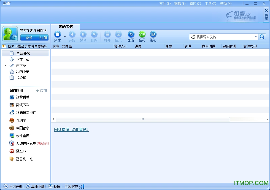270x190 pixels.
Task: Click the 状态 column header
Action: click(x=56, y=46)
